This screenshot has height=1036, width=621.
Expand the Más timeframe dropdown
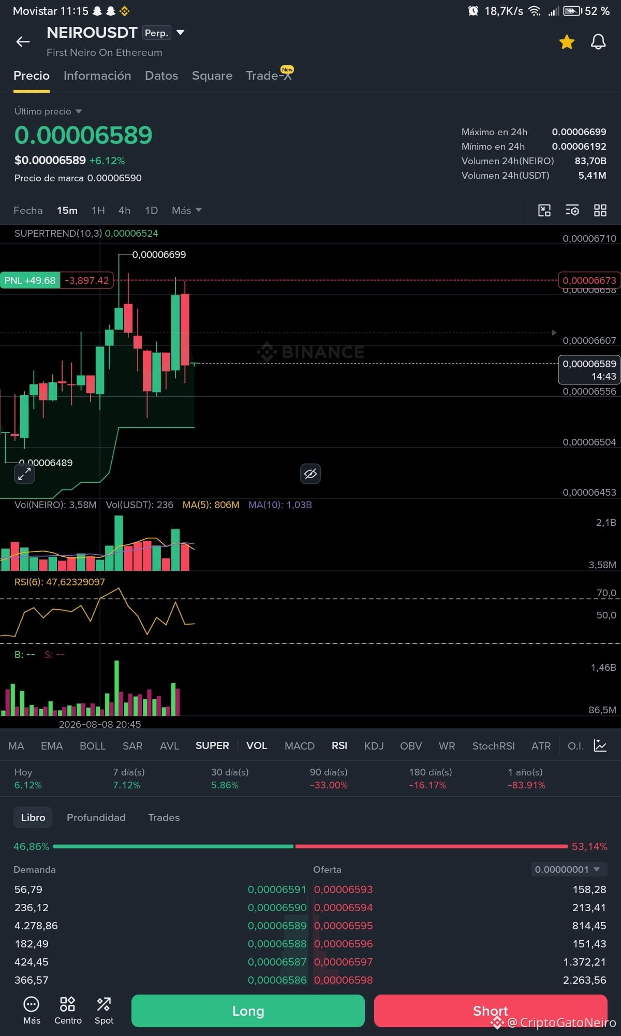click(x=186, y=210)
